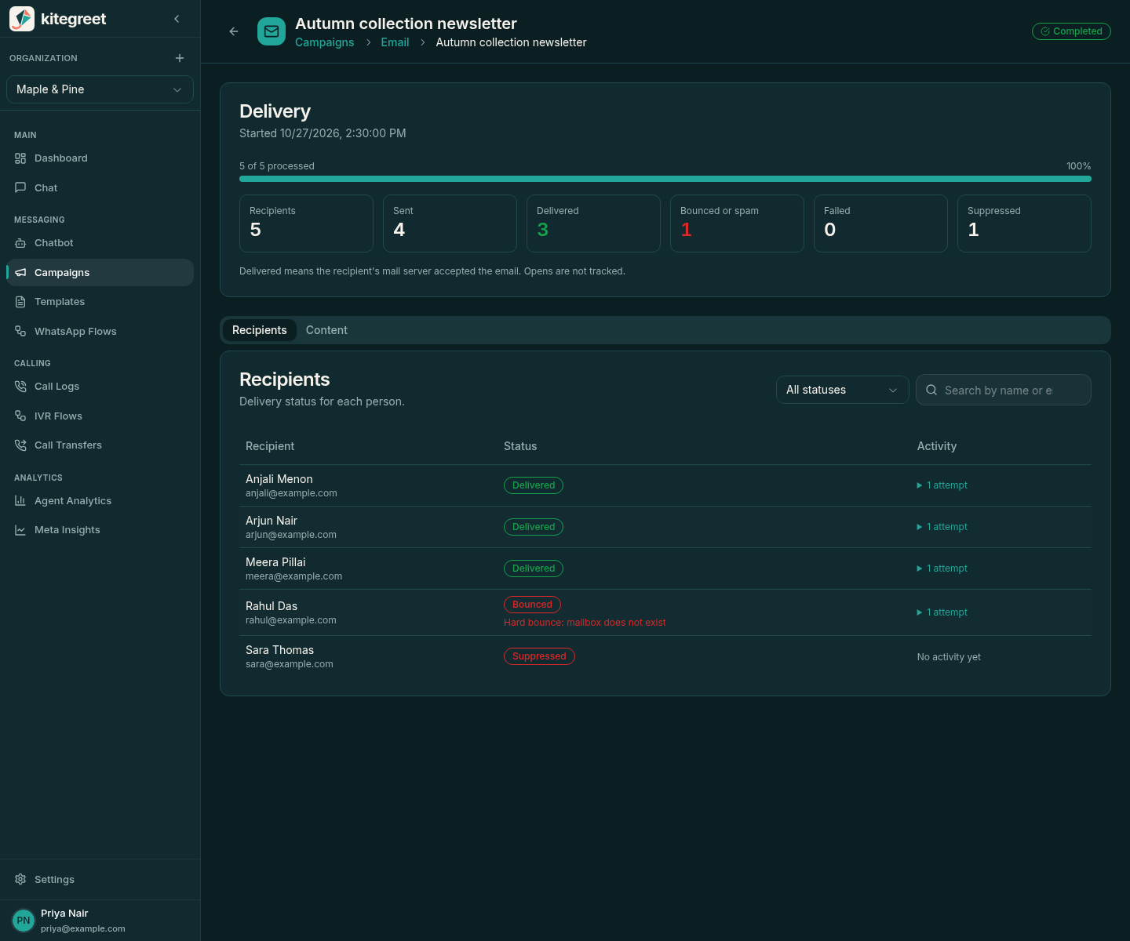Click the Completed status badge
Image resolution: width=1130 pixels, height=941 pixels.
(x=1071, y=31)
